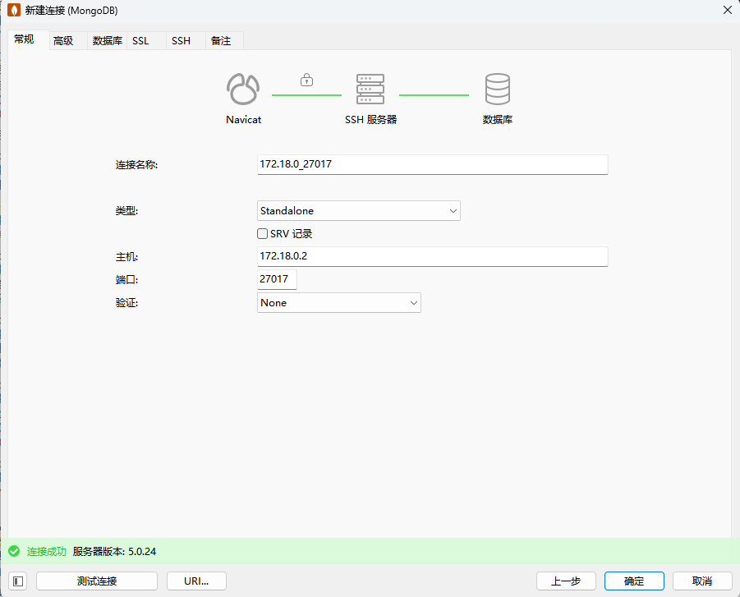Screen dimensions: 740x597
Task: Click the 测试连接 button
Action: pos(97,581)
